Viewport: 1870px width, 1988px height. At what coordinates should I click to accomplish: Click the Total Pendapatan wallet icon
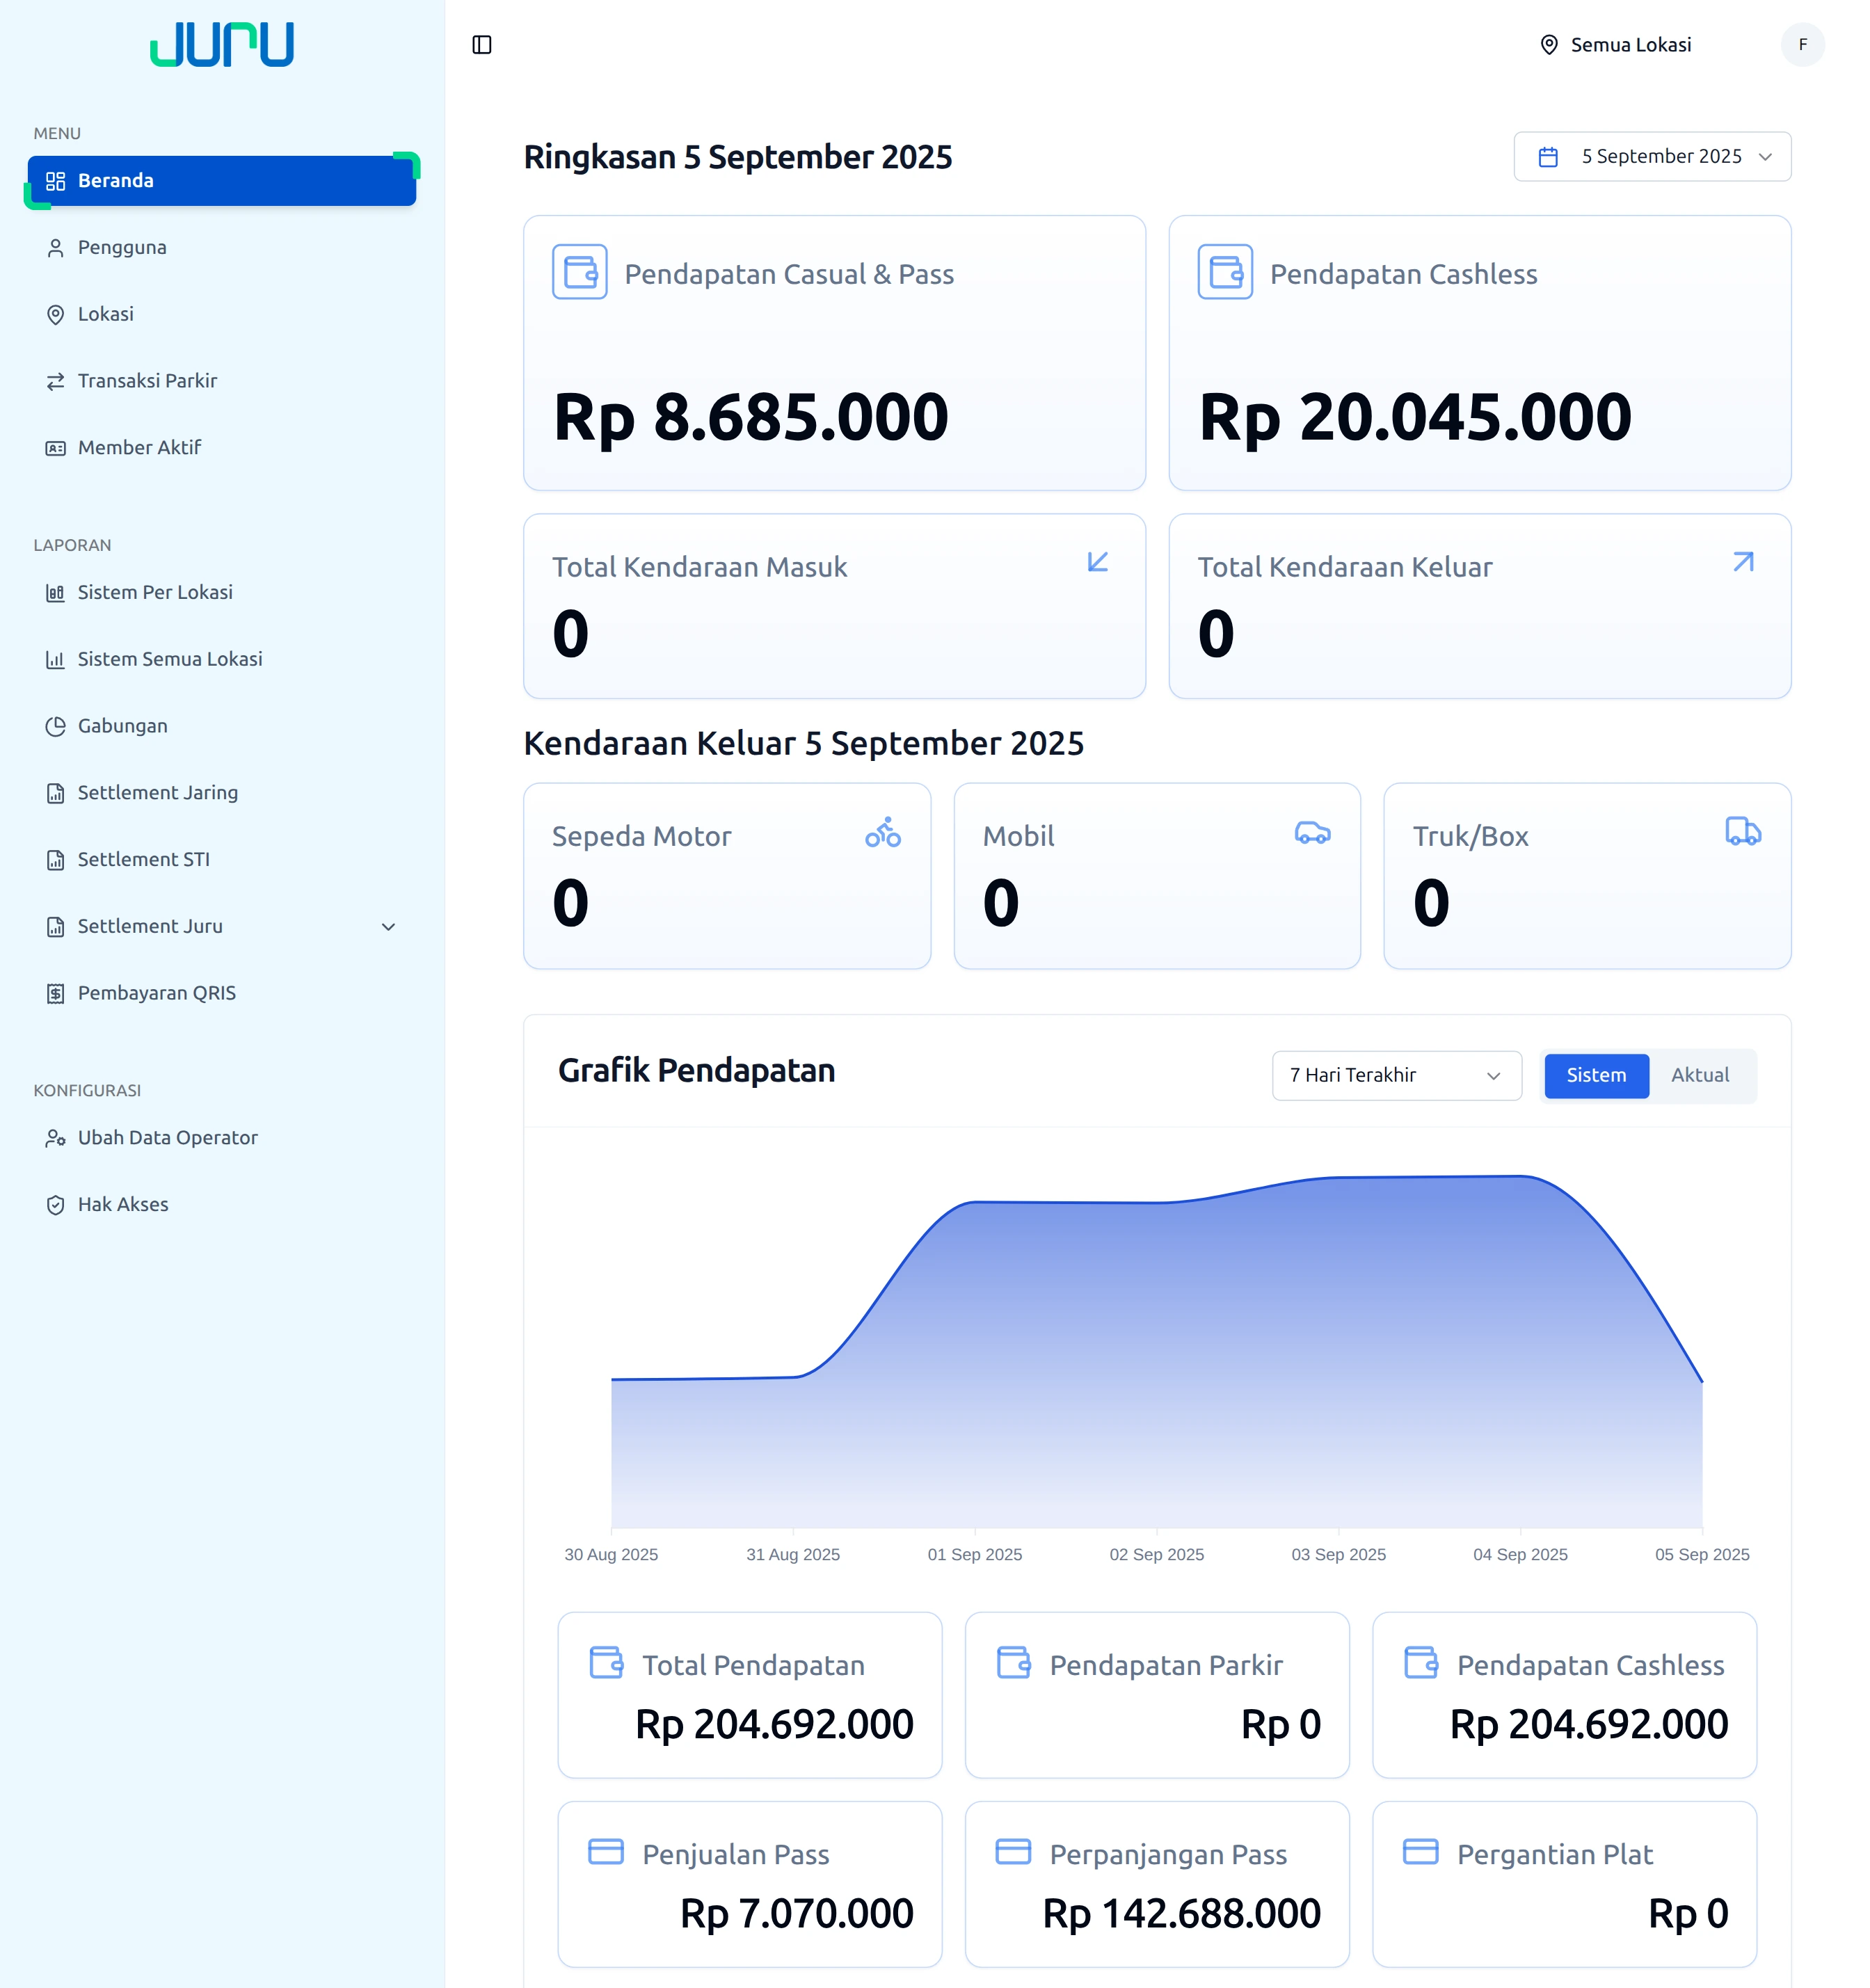pos(606,1662)
